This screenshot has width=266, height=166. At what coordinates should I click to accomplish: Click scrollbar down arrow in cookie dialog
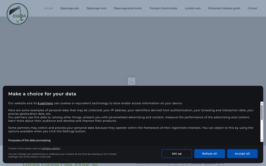coord(262,140)
